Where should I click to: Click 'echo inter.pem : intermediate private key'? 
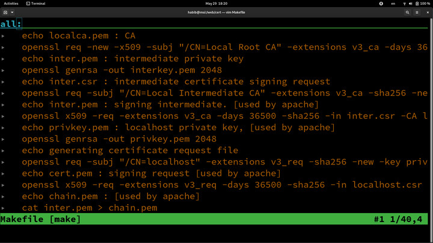[x=133, y=59]
